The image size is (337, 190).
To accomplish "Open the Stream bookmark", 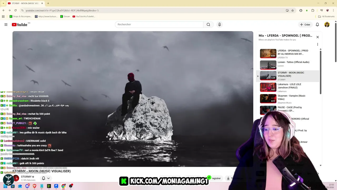I will 65,16.
